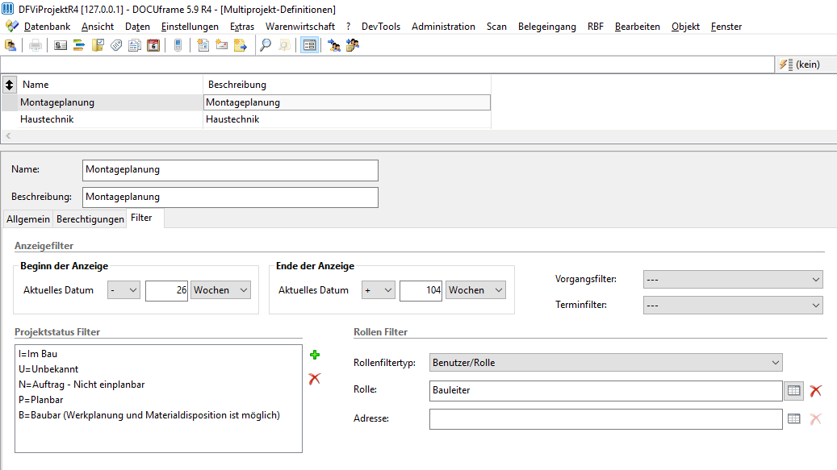Click the rightmost toolbar group-note icon
This screenshot has width=837, height=470.
pyautogui.click(x=353, y=45)
